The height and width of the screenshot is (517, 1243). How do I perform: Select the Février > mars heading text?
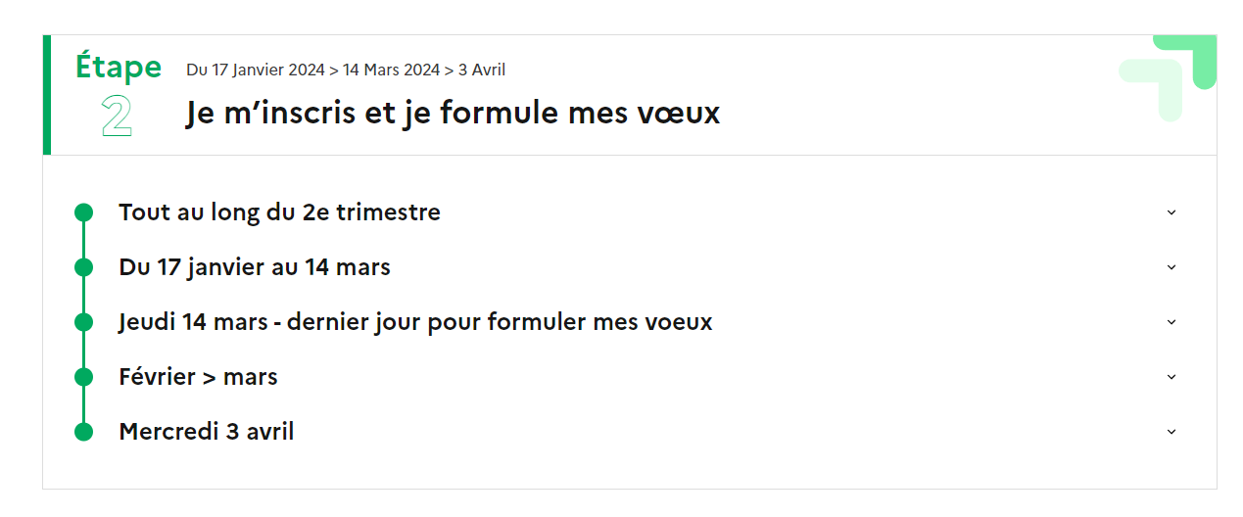[x=198, y=377]
